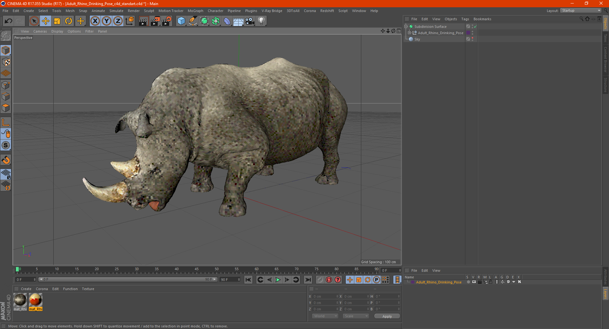Open the Layout Startup dropdown

click(x=581, y=10)
